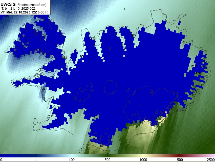Viewport: 215px width, 162px height.
Task: Click the map value 371
Action: pos(160,117)
